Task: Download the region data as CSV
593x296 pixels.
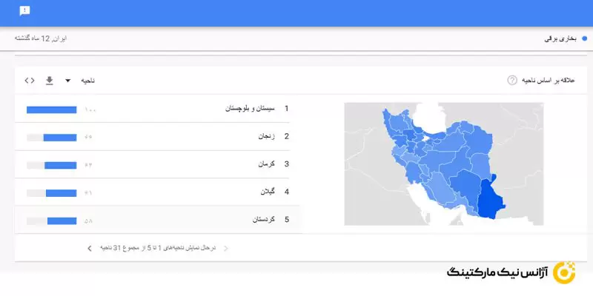Action: [x=49, y=80]
